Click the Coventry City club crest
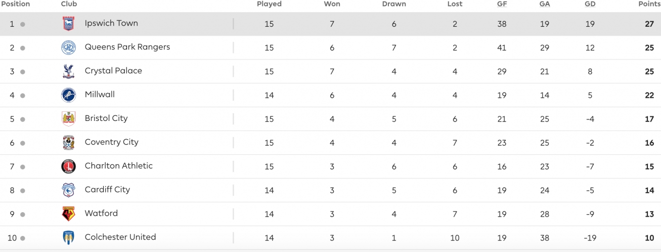The image size is (661, 252). coord(68,142)
